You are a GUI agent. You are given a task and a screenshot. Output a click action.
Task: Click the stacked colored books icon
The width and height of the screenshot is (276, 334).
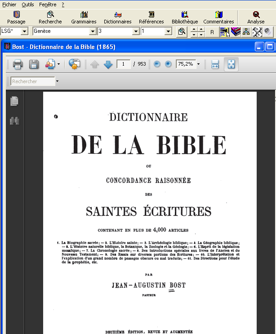(236, 32)
